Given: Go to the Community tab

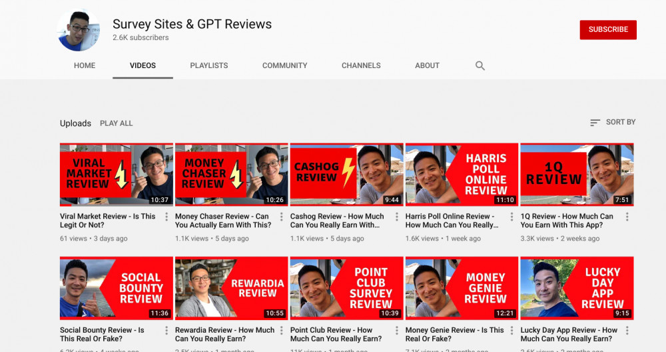Looking at the screenshot, I should coord(284,65).
